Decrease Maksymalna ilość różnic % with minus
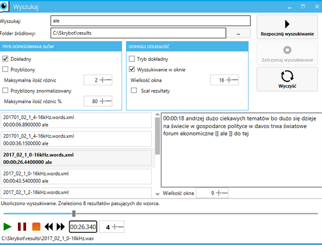 click(108, 101)
